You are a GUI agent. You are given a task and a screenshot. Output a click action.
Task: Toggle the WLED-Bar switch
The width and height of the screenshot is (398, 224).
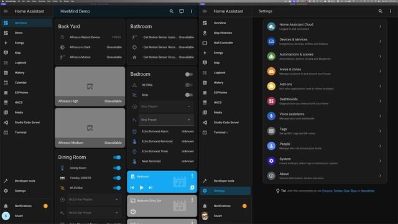coord(117,188)
